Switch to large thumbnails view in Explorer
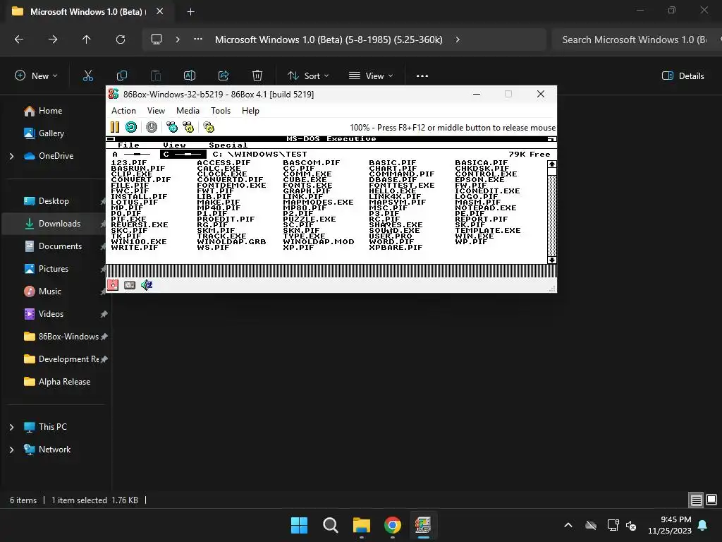Screen dimensions: 722x542 click(711, 500)
